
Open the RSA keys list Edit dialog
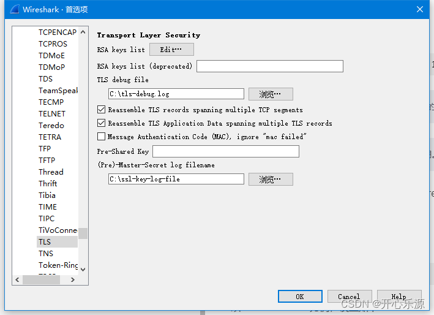[x=171, y=50]
